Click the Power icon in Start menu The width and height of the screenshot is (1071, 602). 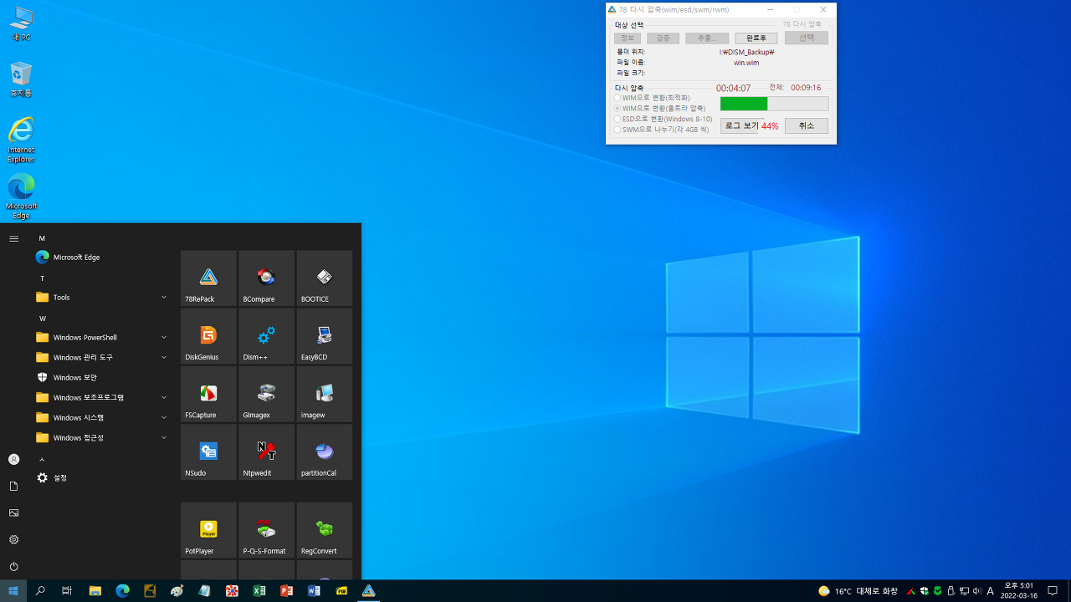[x=13, y=566]
